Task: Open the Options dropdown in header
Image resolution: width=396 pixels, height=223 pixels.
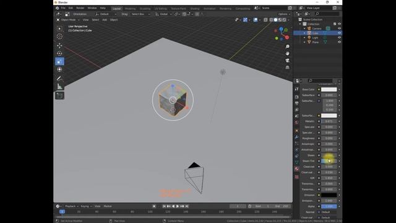Action: pyautogui.click(x=284, y=14)
